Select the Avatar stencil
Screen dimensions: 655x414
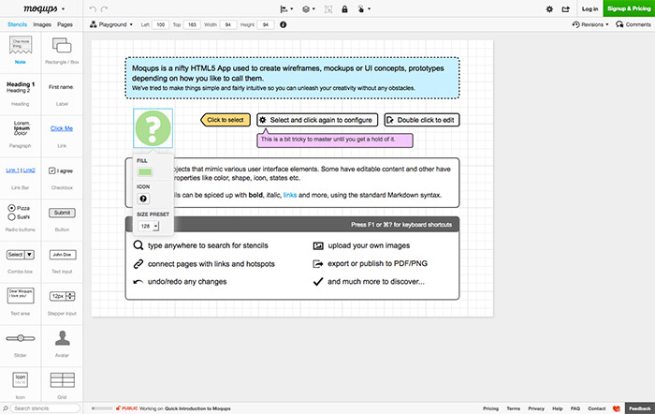click(63, 338)
